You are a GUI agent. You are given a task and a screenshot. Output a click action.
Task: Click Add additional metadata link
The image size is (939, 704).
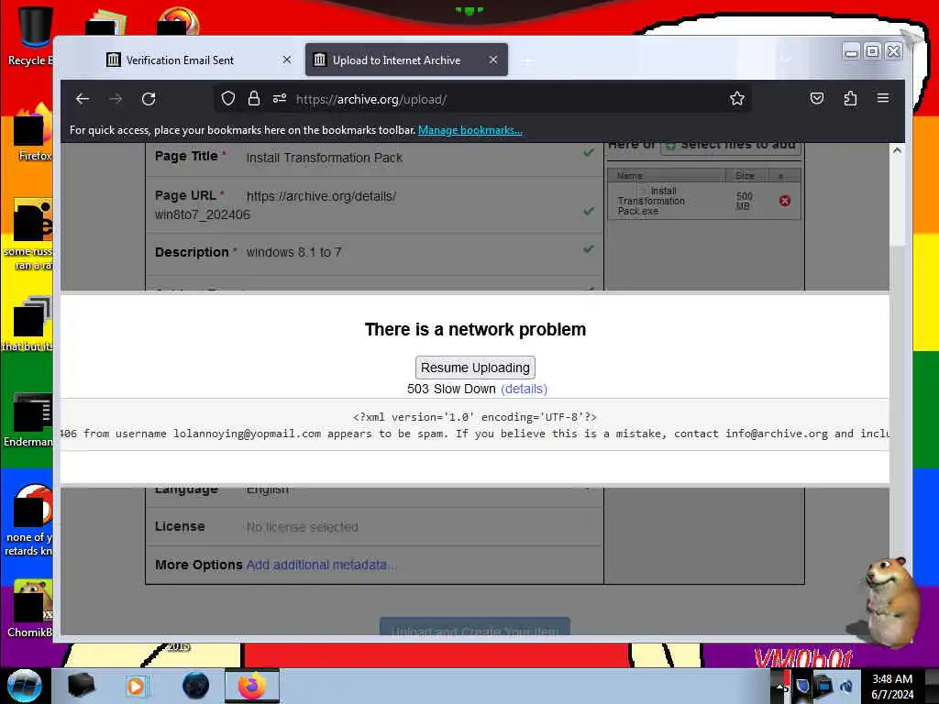[320, 565]
